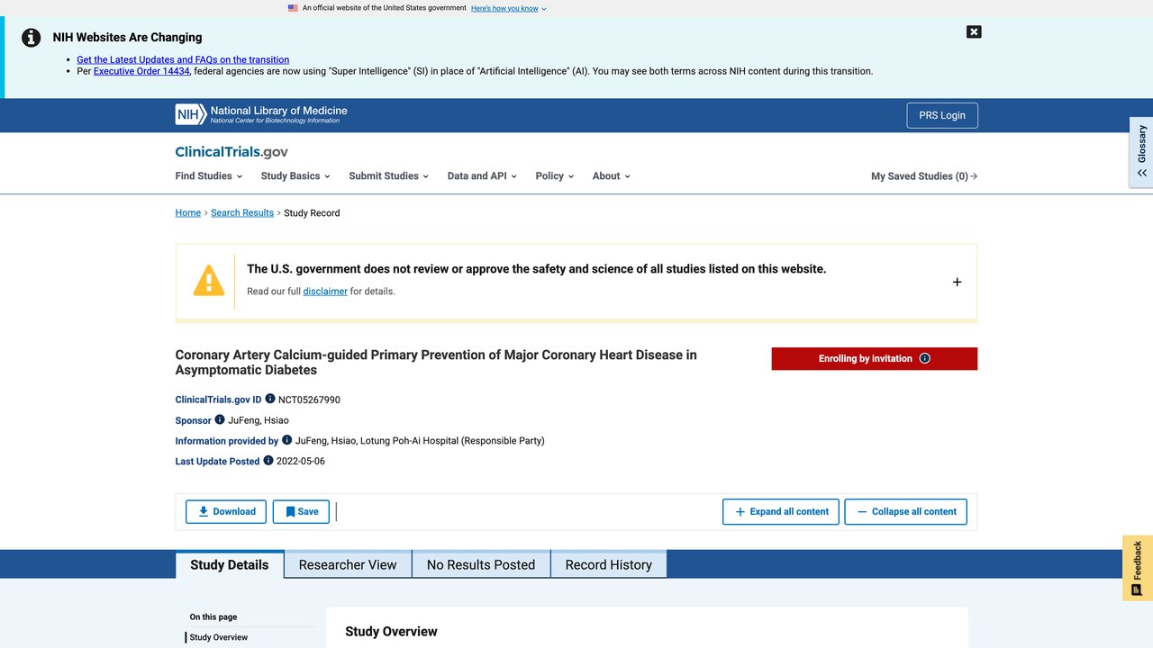Image resolution: width=1153 pixels, height=648 pixels.
Task: Open the Glossary side panel
Action: click(1141, 151)
